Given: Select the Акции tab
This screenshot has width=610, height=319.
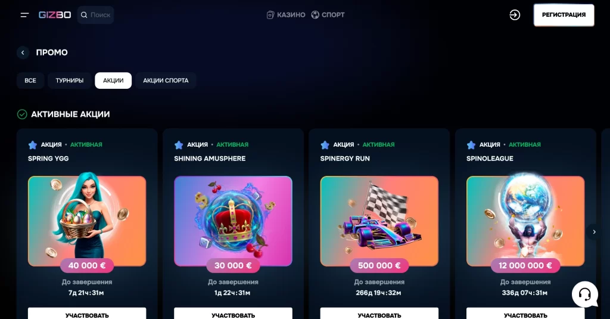Looking at the screenshot, I should tap(113, 80).
